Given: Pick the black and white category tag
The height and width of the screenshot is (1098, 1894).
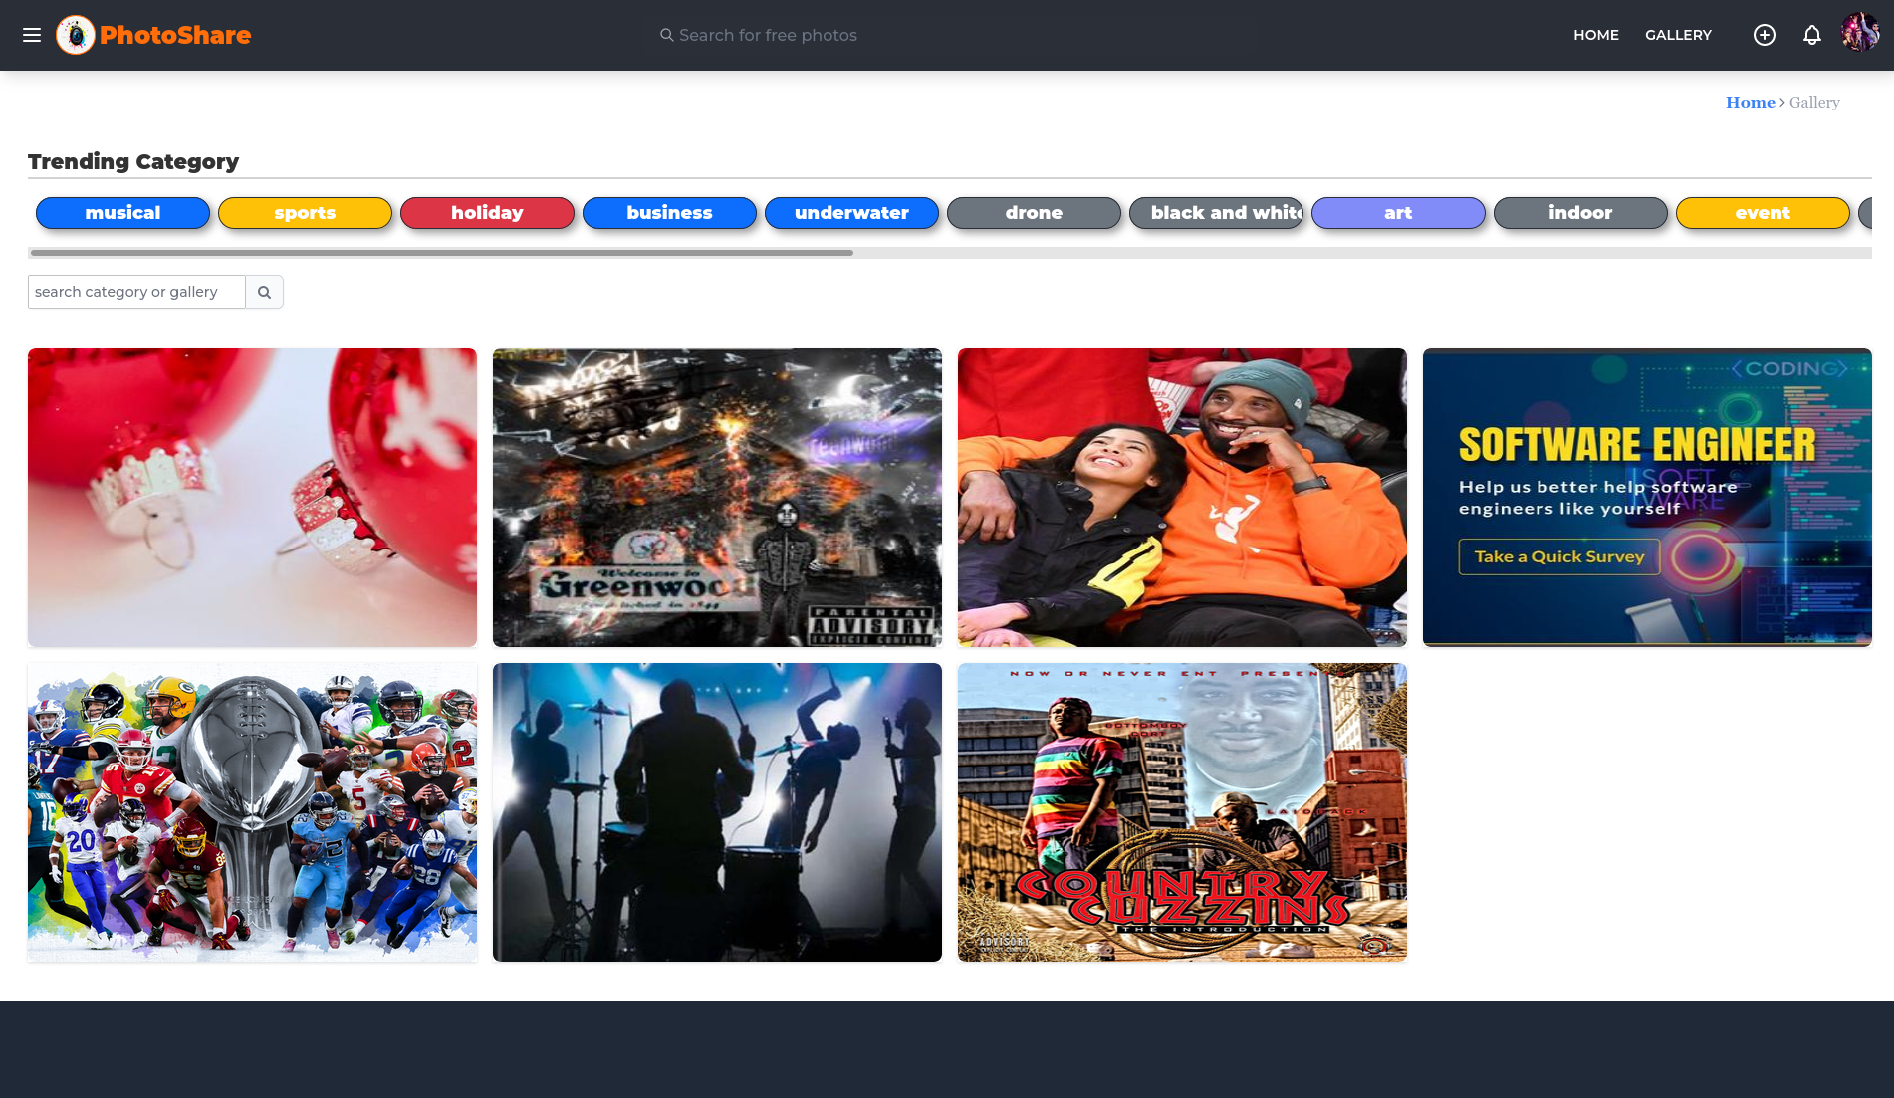Looking at the screenshot, I should (x=1216, y=213).
